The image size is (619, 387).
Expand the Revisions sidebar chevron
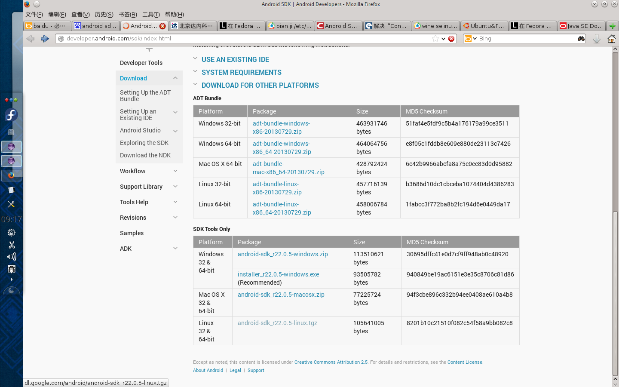coord(175,218)
